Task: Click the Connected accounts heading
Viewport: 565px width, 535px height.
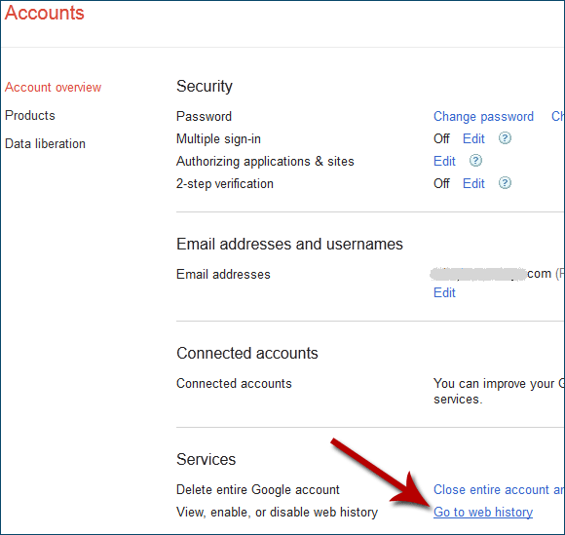Action: tap(247, 353)
